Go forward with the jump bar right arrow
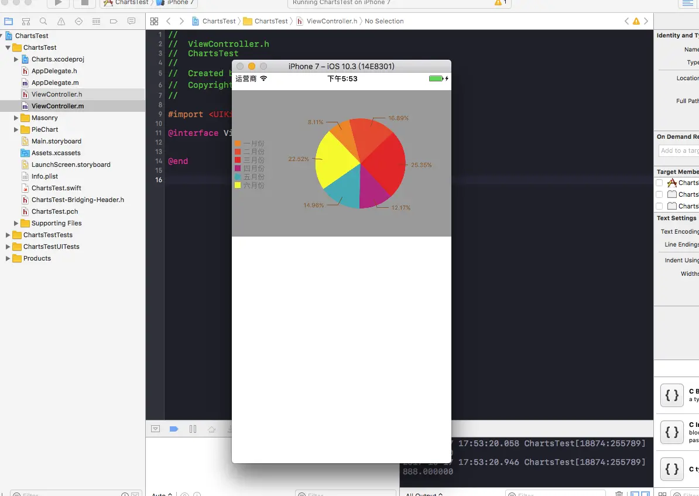 181,21
